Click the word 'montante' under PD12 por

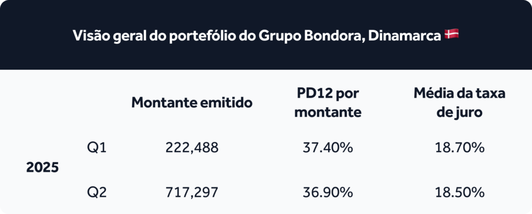pyautogui.click(x=328, y=113)
